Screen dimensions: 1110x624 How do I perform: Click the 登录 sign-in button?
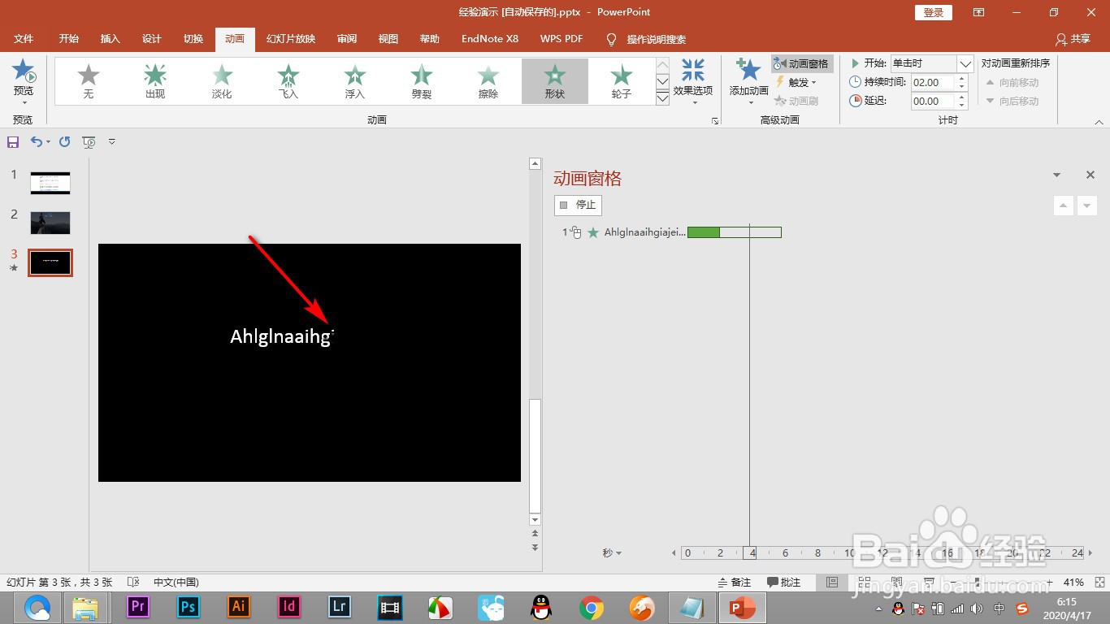click(x=934, y=12)
